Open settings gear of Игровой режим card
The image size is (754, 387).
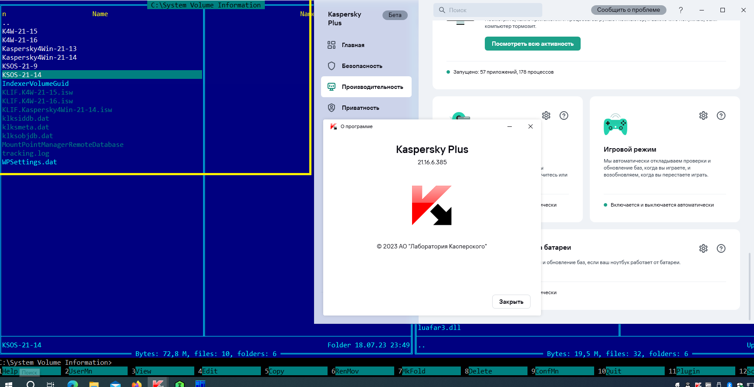(703, 115)
